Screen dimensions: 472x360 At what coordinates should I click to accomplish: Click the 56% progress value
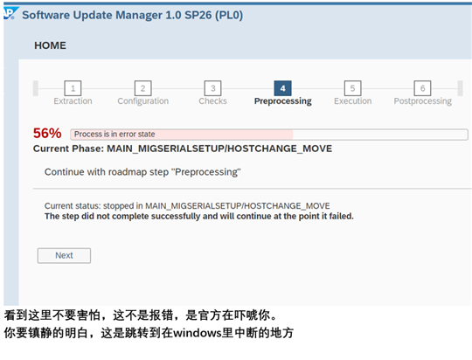click(47, 134)
